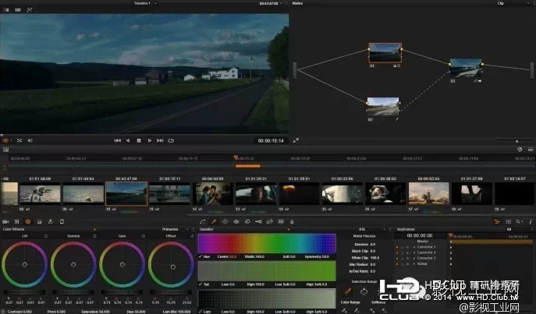The width and height of the screenshot is (536, 314).
Task: Click the viewer expand icon beside timecode
Action: 295,140
